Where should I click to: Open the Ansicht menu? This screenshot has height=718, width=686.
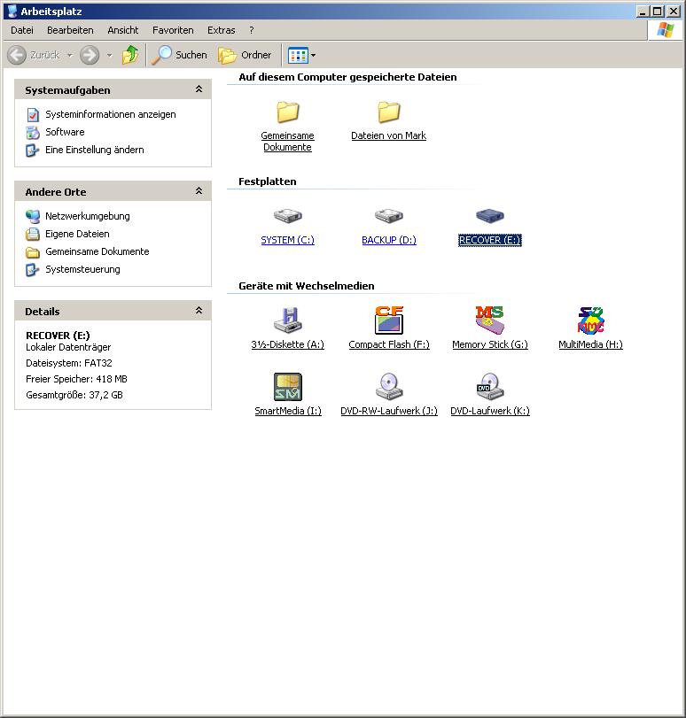(x=123, y=30)
